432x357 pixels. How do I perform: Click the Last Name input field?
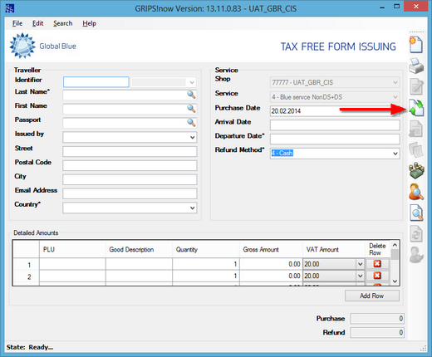click(130, 95)
